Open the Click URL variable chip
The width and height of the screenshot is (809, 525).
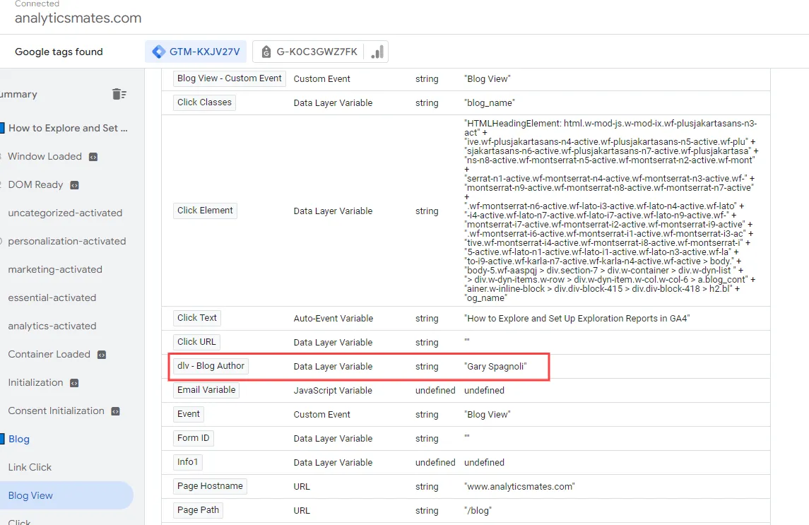coord(196,342)
